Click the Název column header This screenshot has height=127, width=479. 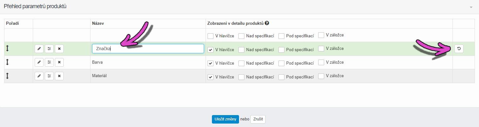coord(98,24)
